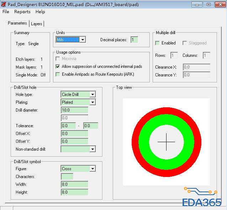Open the Help menu
The image size is (227, 210).
40,12
